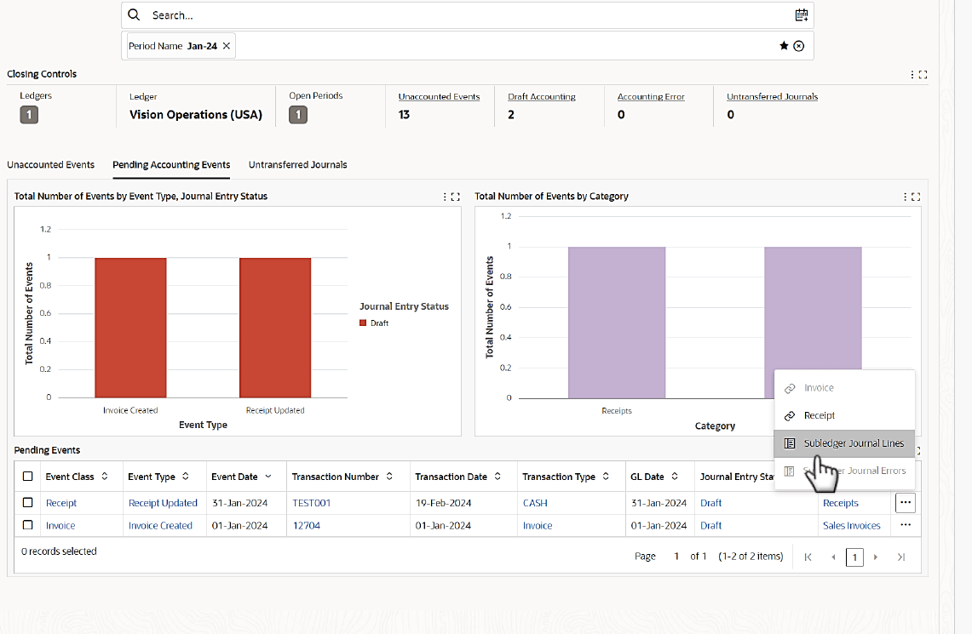972x634 pixels.
Task: Open the Accounting Error metric link
Action: (651, 96)
